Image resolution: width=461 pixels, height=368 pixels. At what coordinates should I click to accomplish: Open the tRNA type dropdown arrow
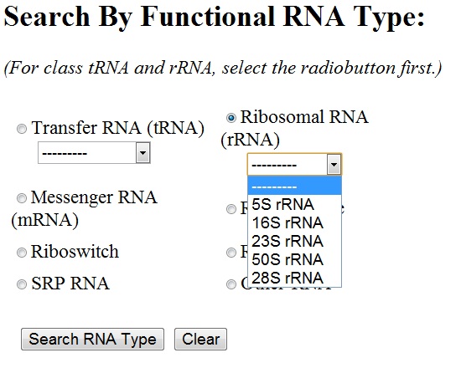(x=142, y=152)
